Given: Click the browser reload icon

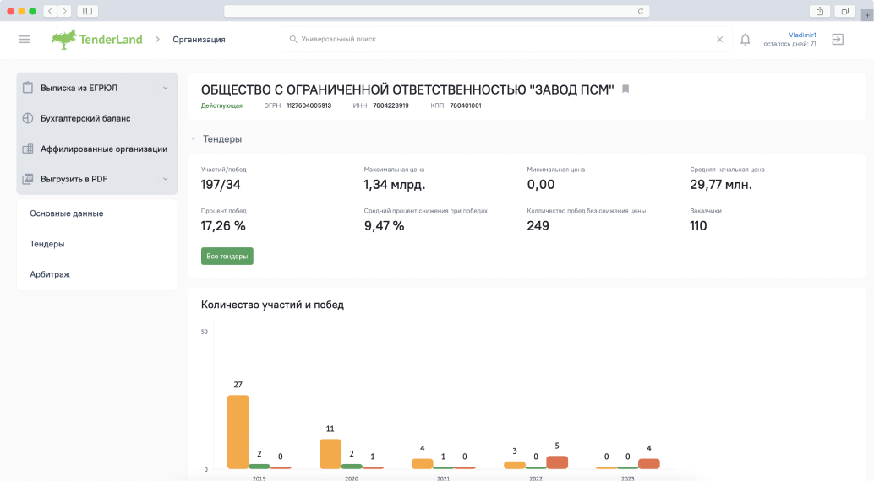Looking at the screenshot, I should click(x=641, y=11).
